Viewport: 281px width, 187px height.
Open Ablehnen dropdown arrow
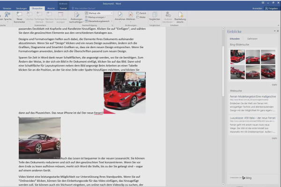[x=131, y=22]
